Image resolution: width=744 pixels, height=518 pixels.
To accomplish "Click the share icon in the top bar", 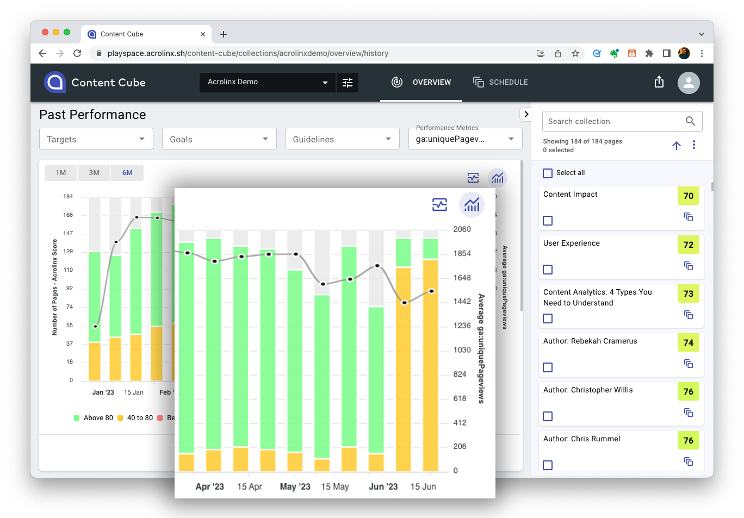I will (x=659, y=82).
